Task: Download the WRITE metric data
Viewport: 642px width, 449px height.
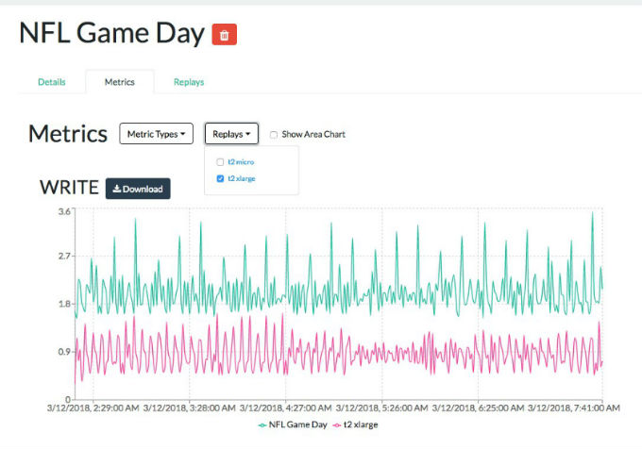Action: 138,189
